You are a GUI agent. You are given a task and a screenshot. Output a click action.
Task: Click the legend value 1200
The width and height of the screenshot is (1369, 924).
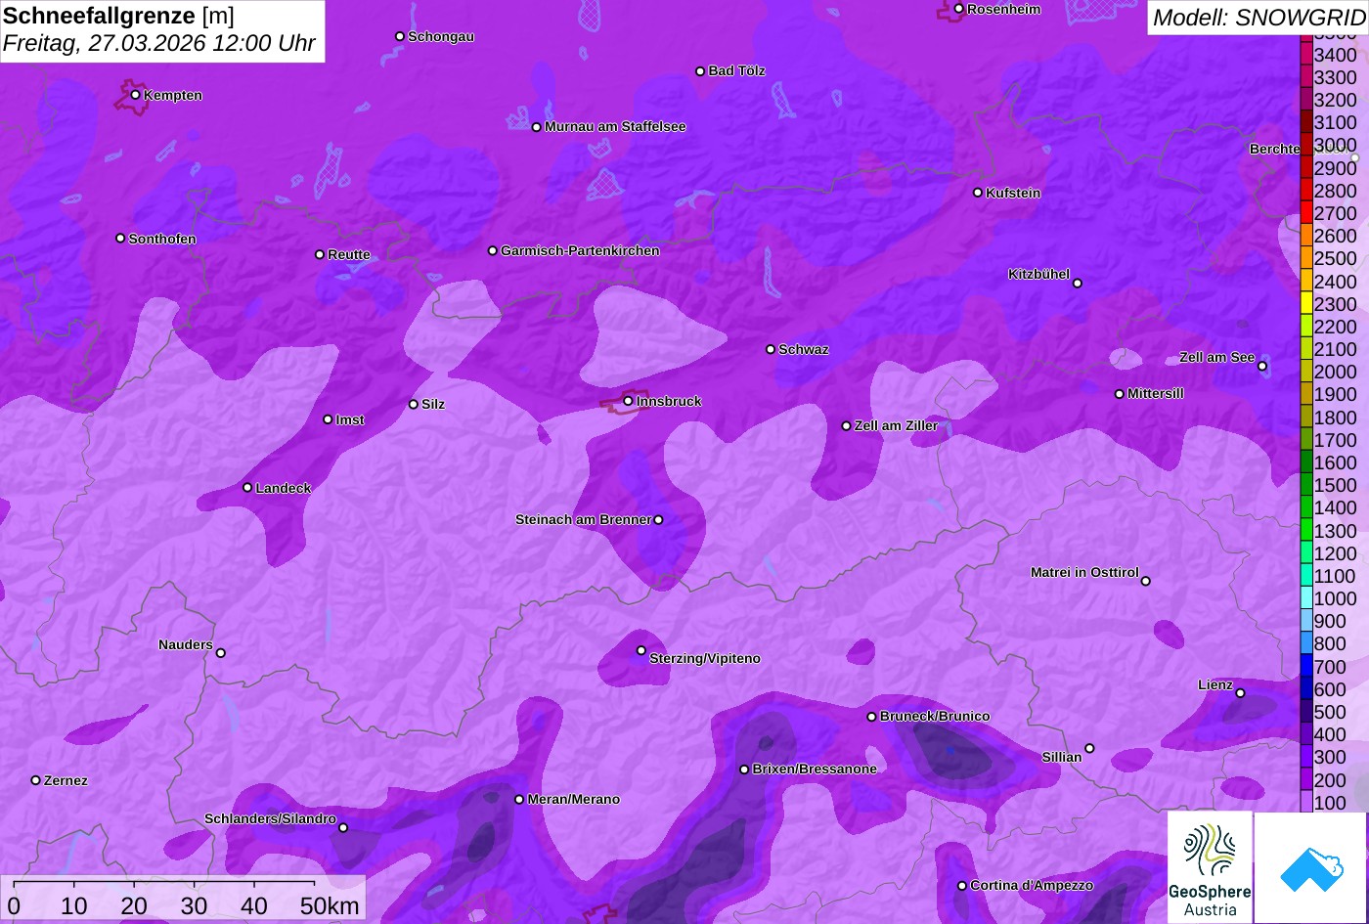1336,553
